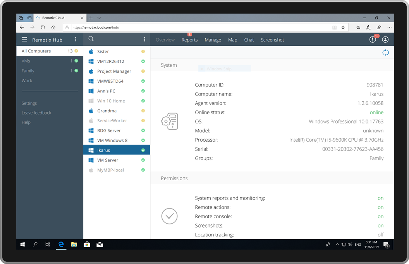This screenshot has width=409, height=264.
Task: Open the ENG language selector in the taskbar
Action: [x=357, y=245]
